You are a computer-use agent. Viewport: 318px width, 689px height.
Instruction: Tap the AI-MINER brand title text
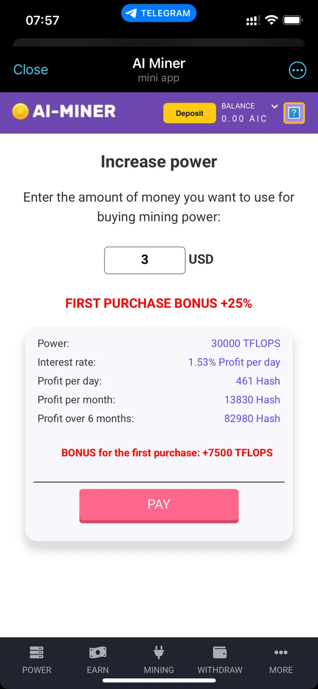tap(74, 111)
